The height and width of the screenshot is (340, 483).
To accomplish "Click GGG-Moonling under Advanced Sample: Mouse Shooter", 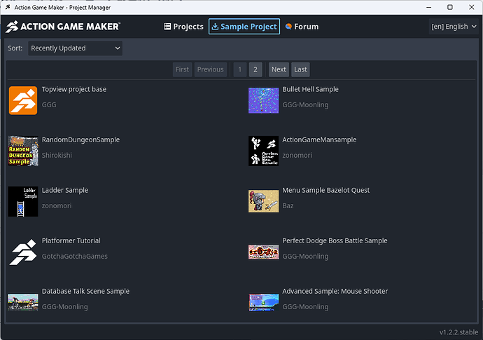I will (306, 306).
